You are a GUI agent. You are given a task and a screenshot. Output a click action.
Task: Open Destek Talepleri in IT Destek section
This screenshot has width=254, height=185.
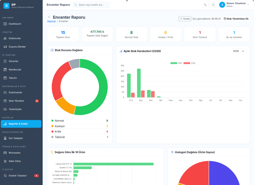tap(18, 176)
